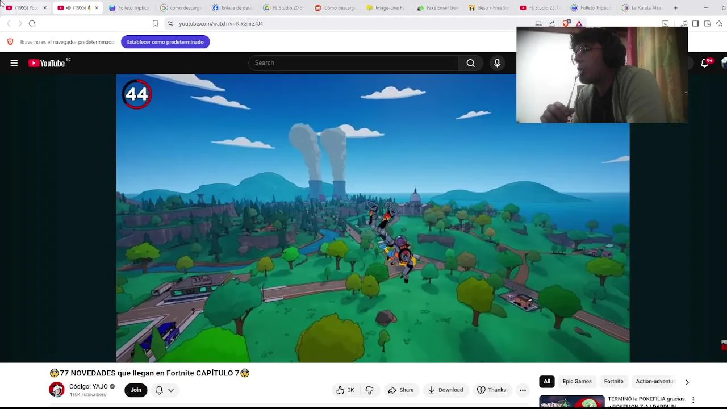Click the address bar URL
This screenshot has height=409, width=727.
click(x=221, y=23)
